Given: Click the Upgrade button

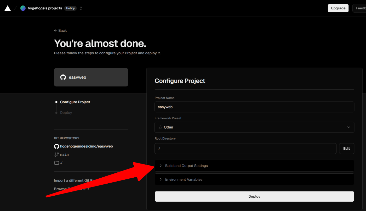Looking at the screenshot, I should [x=338, y=8].
